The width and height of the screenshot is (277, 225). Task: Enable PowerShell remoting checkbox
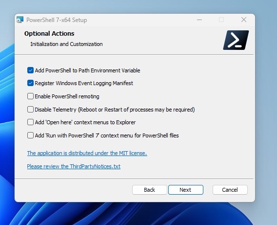coord(30,96)
